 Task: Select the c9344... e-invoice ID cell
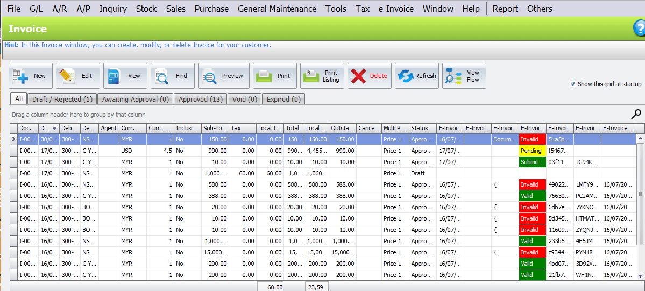(560, 252)
